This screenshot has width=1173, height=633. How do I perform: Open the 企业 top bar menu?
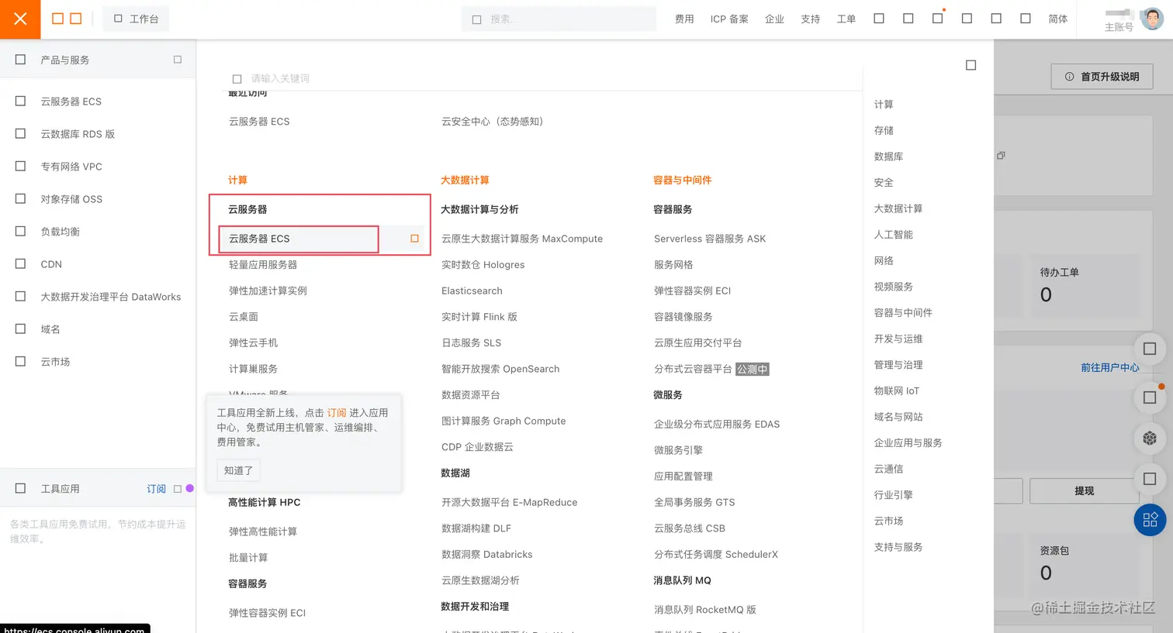tap(774, 19)
